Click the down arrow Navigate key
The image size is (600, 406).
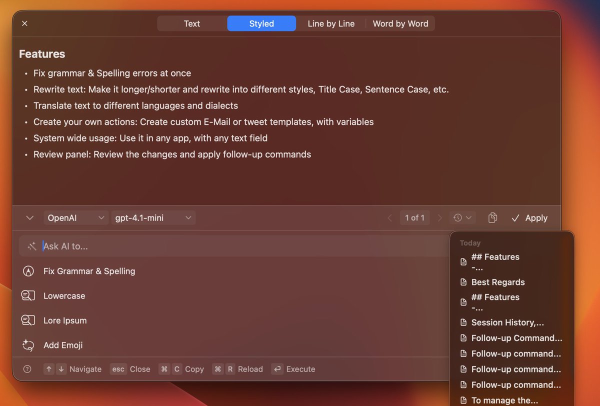[60, 369]
